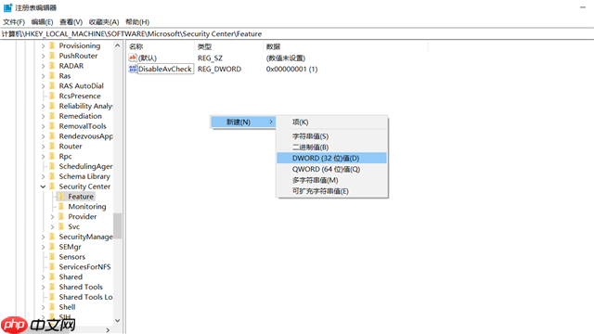Select the RendezvousApp tree key
The width and height of the screenshot is (594, 334).
tap(86, 136)
